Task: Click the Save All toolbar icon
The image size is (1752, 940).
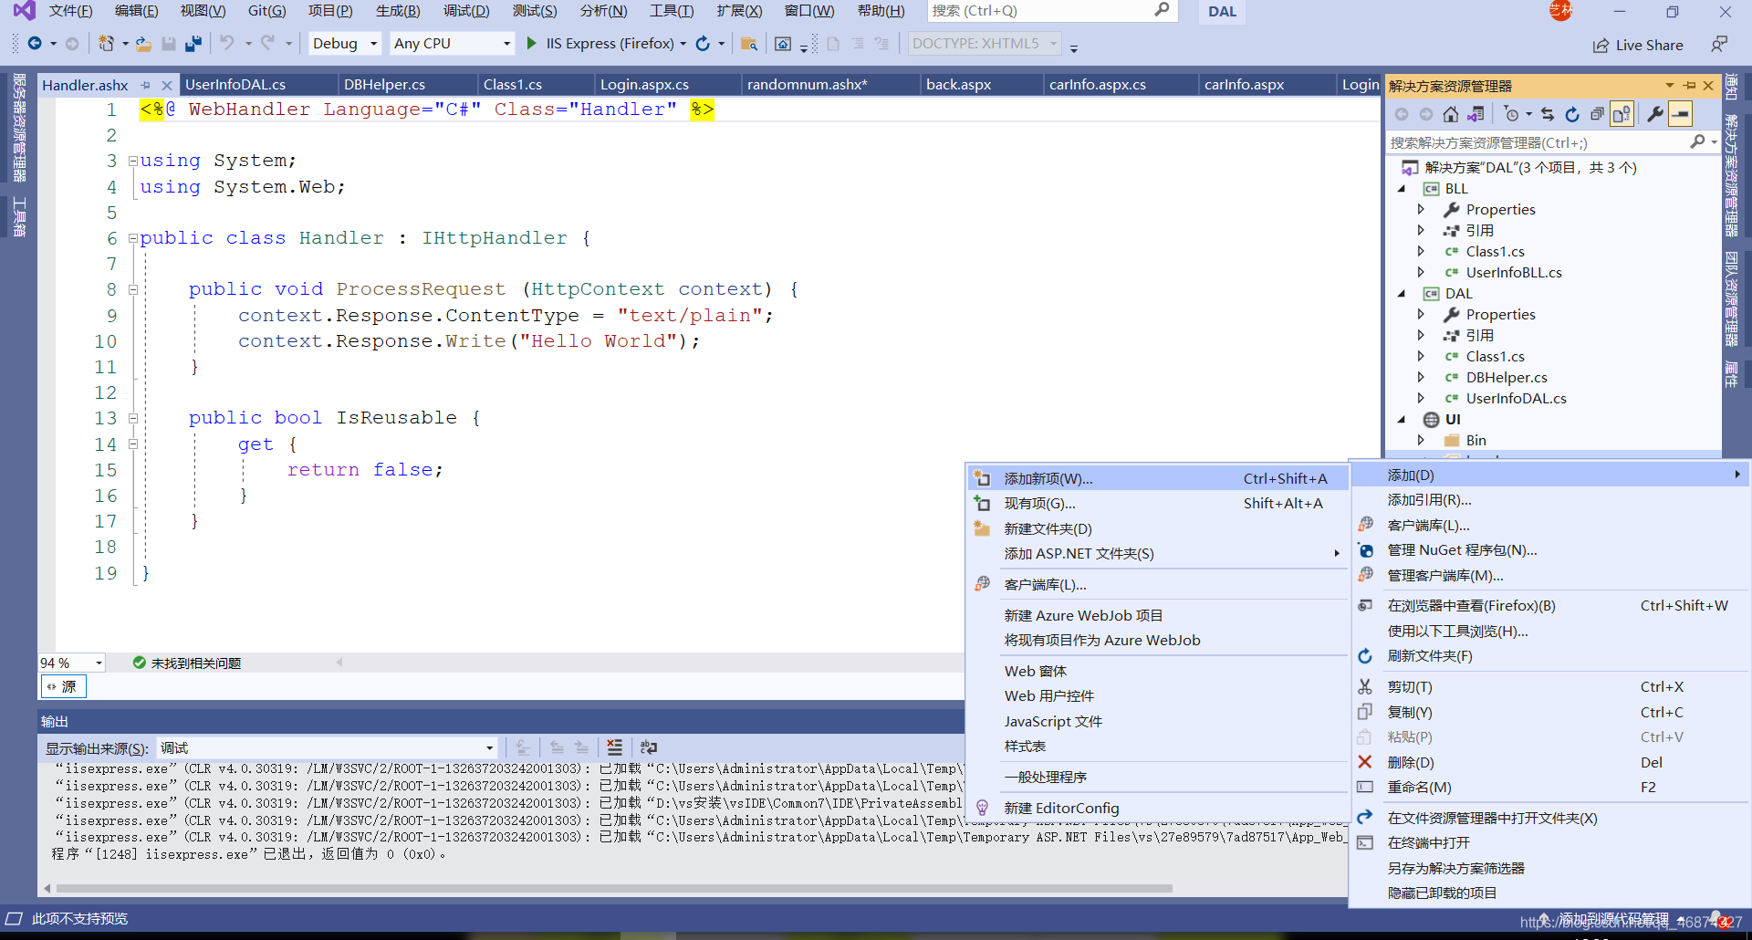Action: click(193, 44)
